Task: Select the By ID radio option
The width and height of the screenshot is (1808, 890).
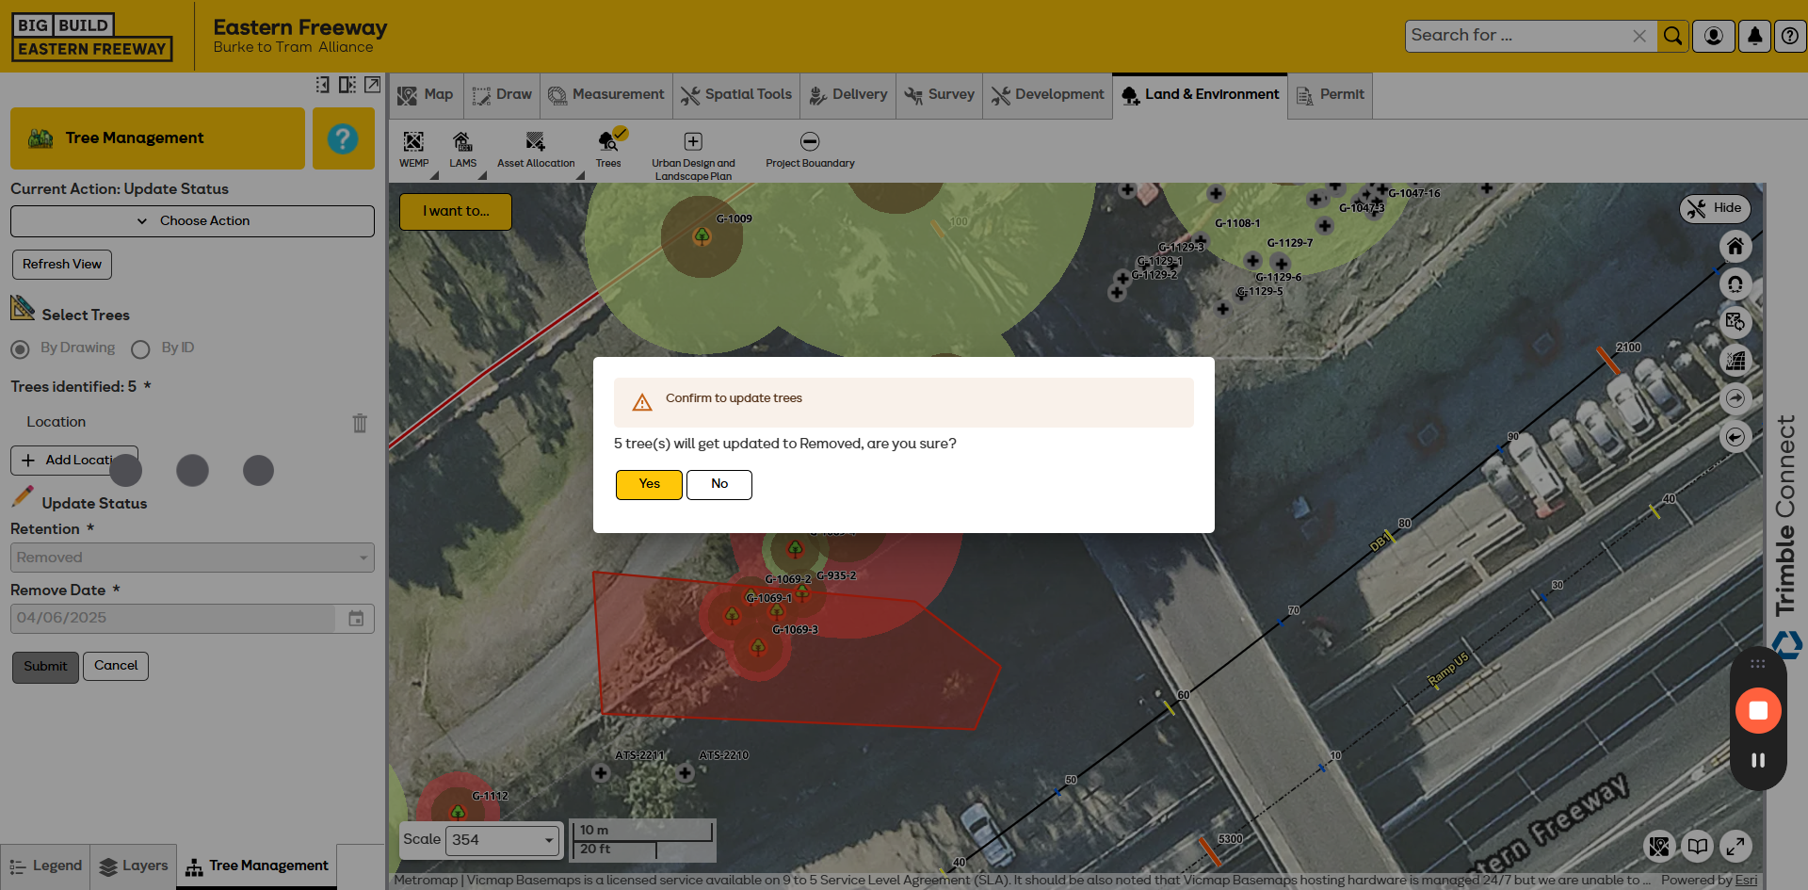Action: pyautogui.click(x=140, y=349)
